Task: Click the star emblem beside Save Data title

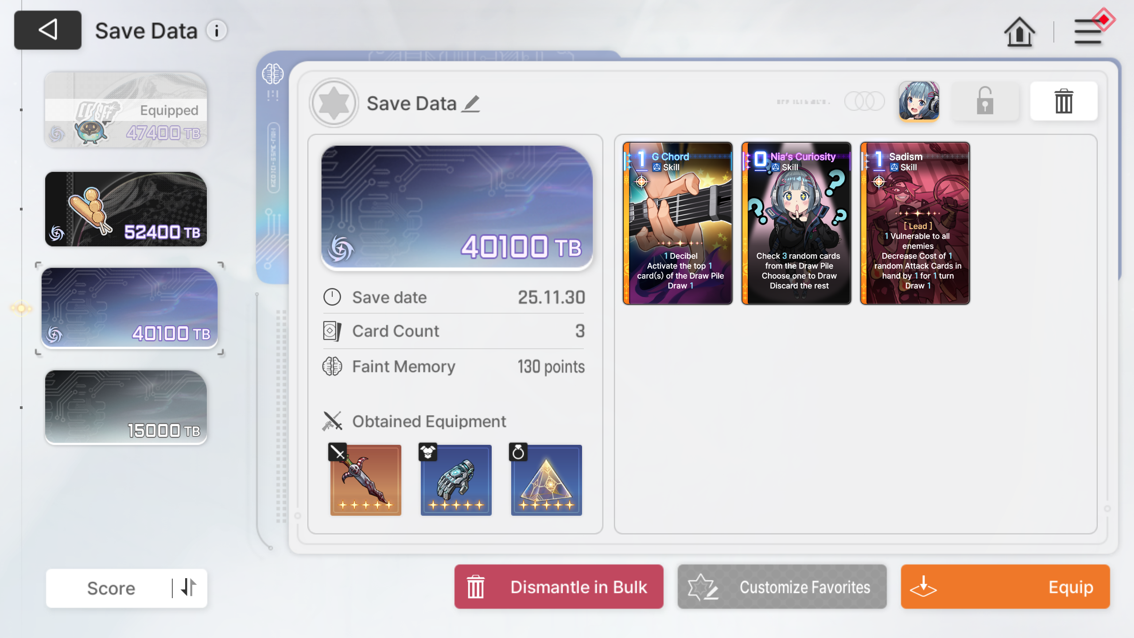Action: [x=334, y=103]
